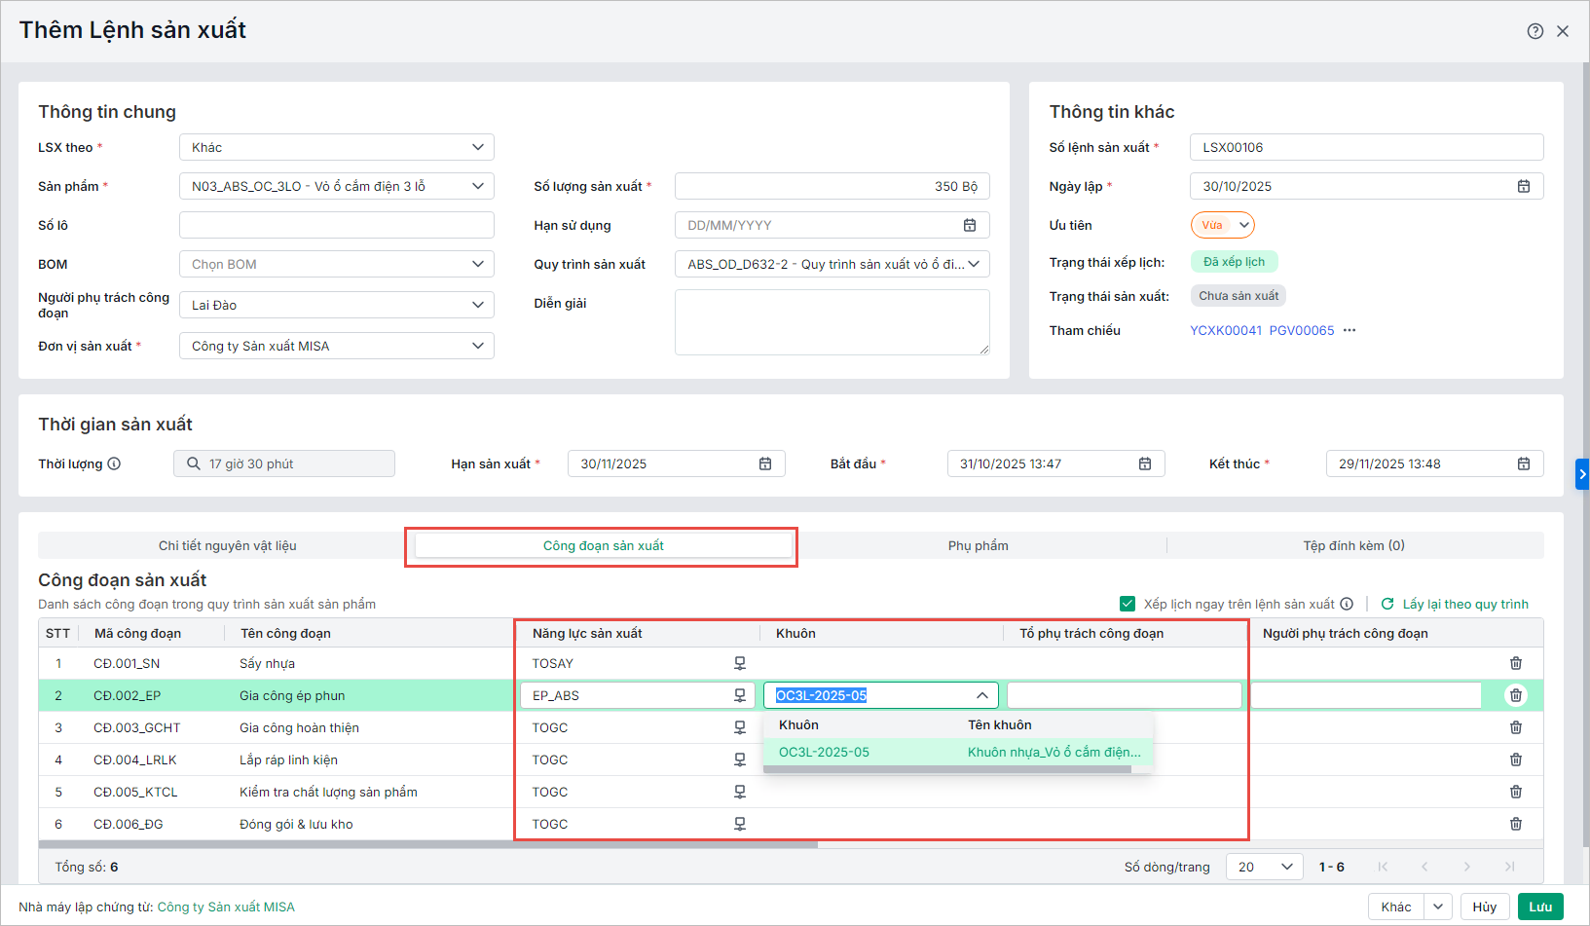Toggle Xếp lịch ngay trên lệnh sản xuất checkbox
Image resolution: width=1590 pixels, height=926 pixels.
[x=1128, y=604]
